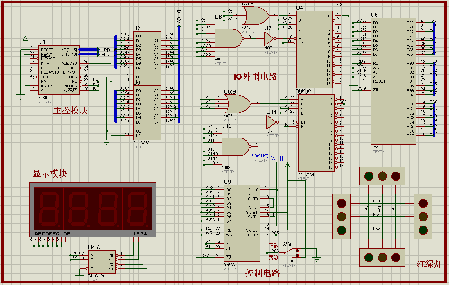Click the 红绿灯 label
Viewport: 449px width, 285px height.
(429, 264)
